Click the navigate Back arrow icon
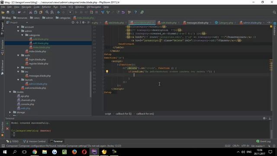This screenshot has width=277, height=156. [58, 12]
